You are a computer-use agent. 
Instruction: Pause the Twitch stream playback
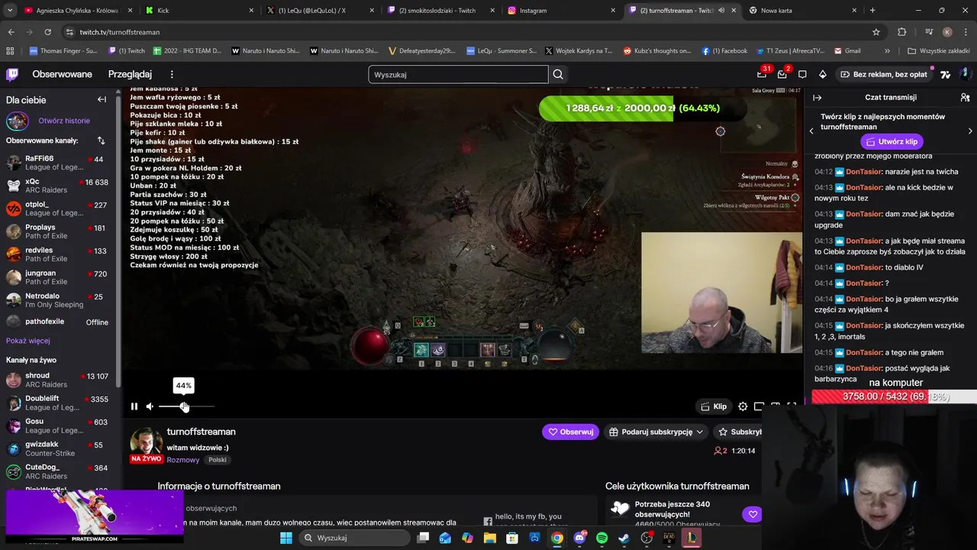coord(134,406)
